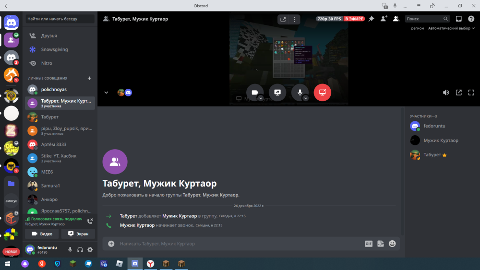Open GIF picker
Viewport: 480px width, 270px height.
[369, 244]
